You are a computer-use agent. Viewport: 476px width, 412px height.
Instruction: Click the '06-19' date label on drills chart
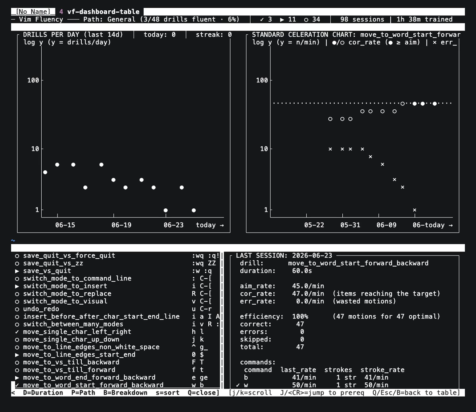tap(121, 225)
